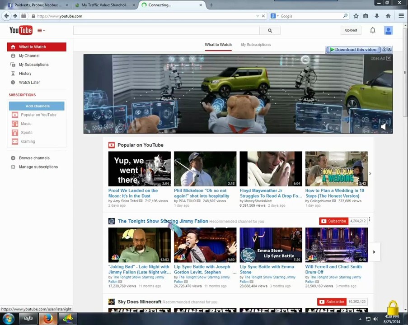
Task: Switch to the Paidverts, Probux tab
Action: pos(38,5)
